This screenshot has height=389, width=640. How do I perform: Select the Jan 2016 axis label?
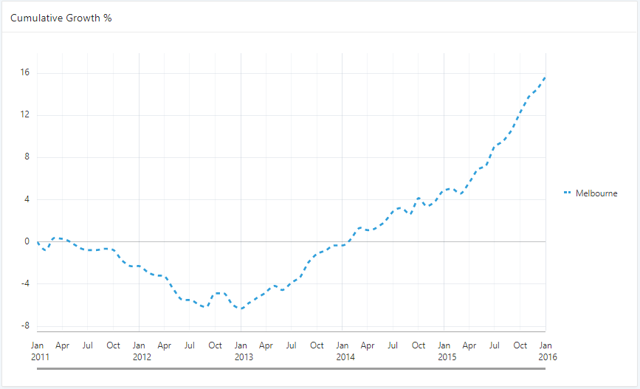546,351
